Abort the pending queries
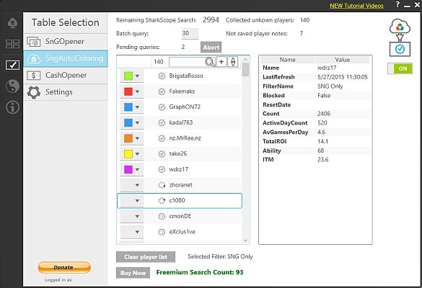The image size is (422, 288). click(x=211, y=48)
